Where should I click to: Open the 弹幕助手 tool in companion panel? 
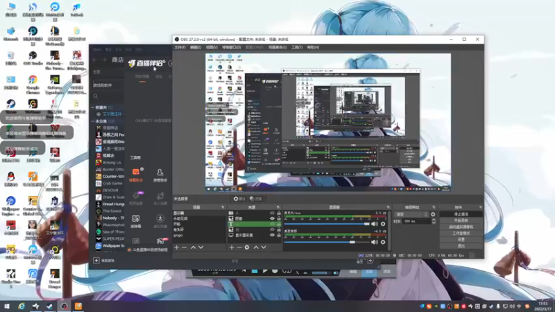(136, 175)
